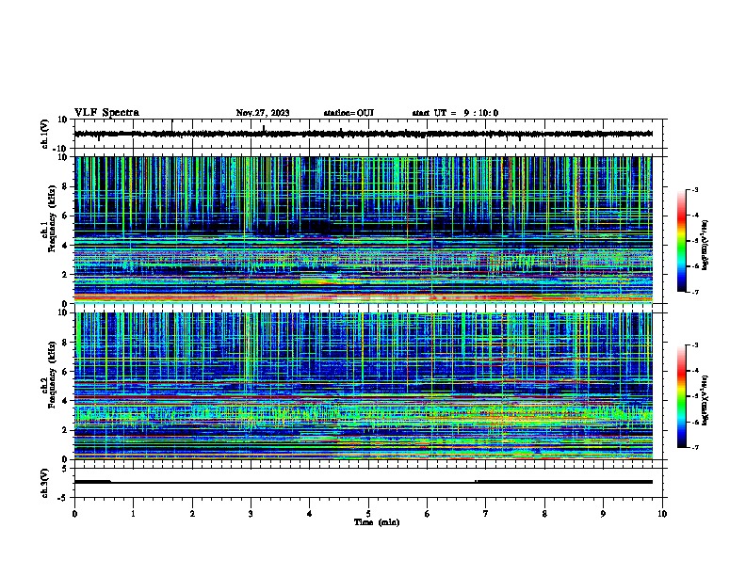This screenshot has height=576, width=746.
Task: Click the "1" tick on the time axis
Action: click(133, 514)
